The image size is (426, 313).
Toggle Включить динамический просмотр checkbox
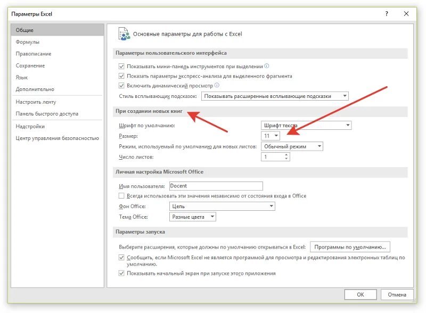[x=121, y=86]
